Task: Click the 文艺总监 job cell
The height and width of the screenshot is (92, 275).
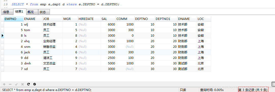Action: pyautogui.click(x=53, y=63)
